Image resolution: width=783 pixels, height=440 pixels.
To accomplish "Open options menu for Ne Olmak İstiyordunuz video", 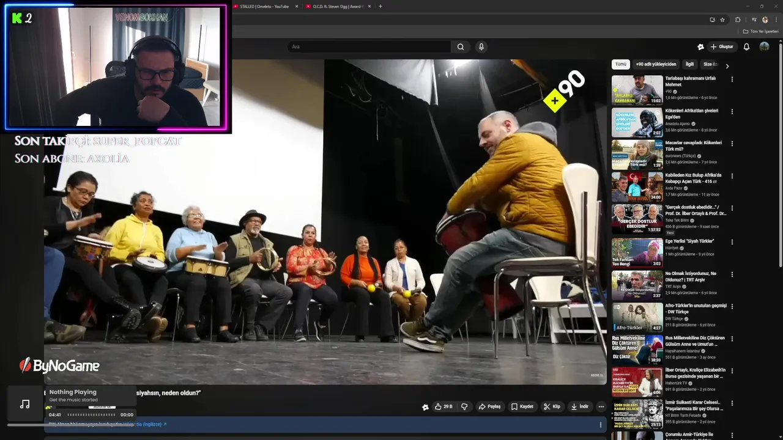I will pos(732,274).
